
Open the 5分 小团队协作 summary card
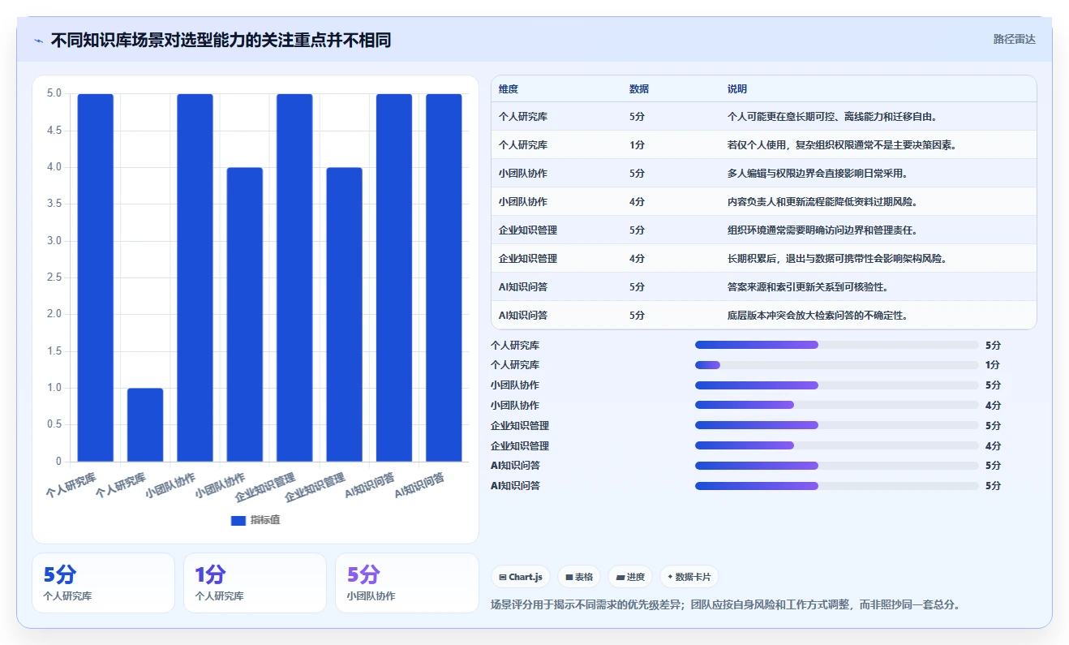pyautogui.click(x=407, y=583)
